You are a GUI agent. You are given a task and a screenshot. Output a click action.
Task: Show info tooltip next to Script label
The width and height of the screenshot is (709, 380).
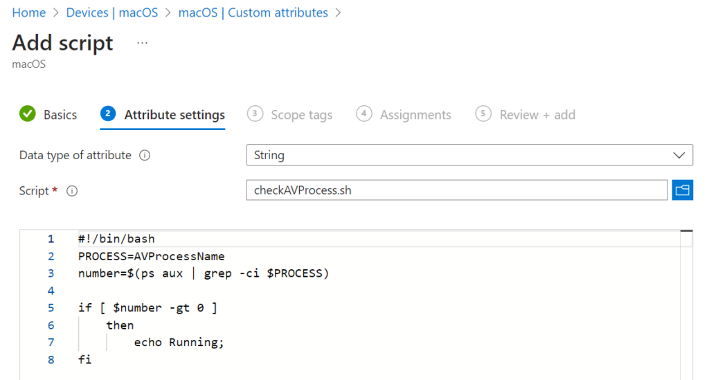pyautogui.click(x=72, y=191)
